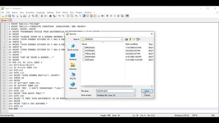Open the View Menu dropdown in dialog
219x123 pixels.
click(138, 39)
